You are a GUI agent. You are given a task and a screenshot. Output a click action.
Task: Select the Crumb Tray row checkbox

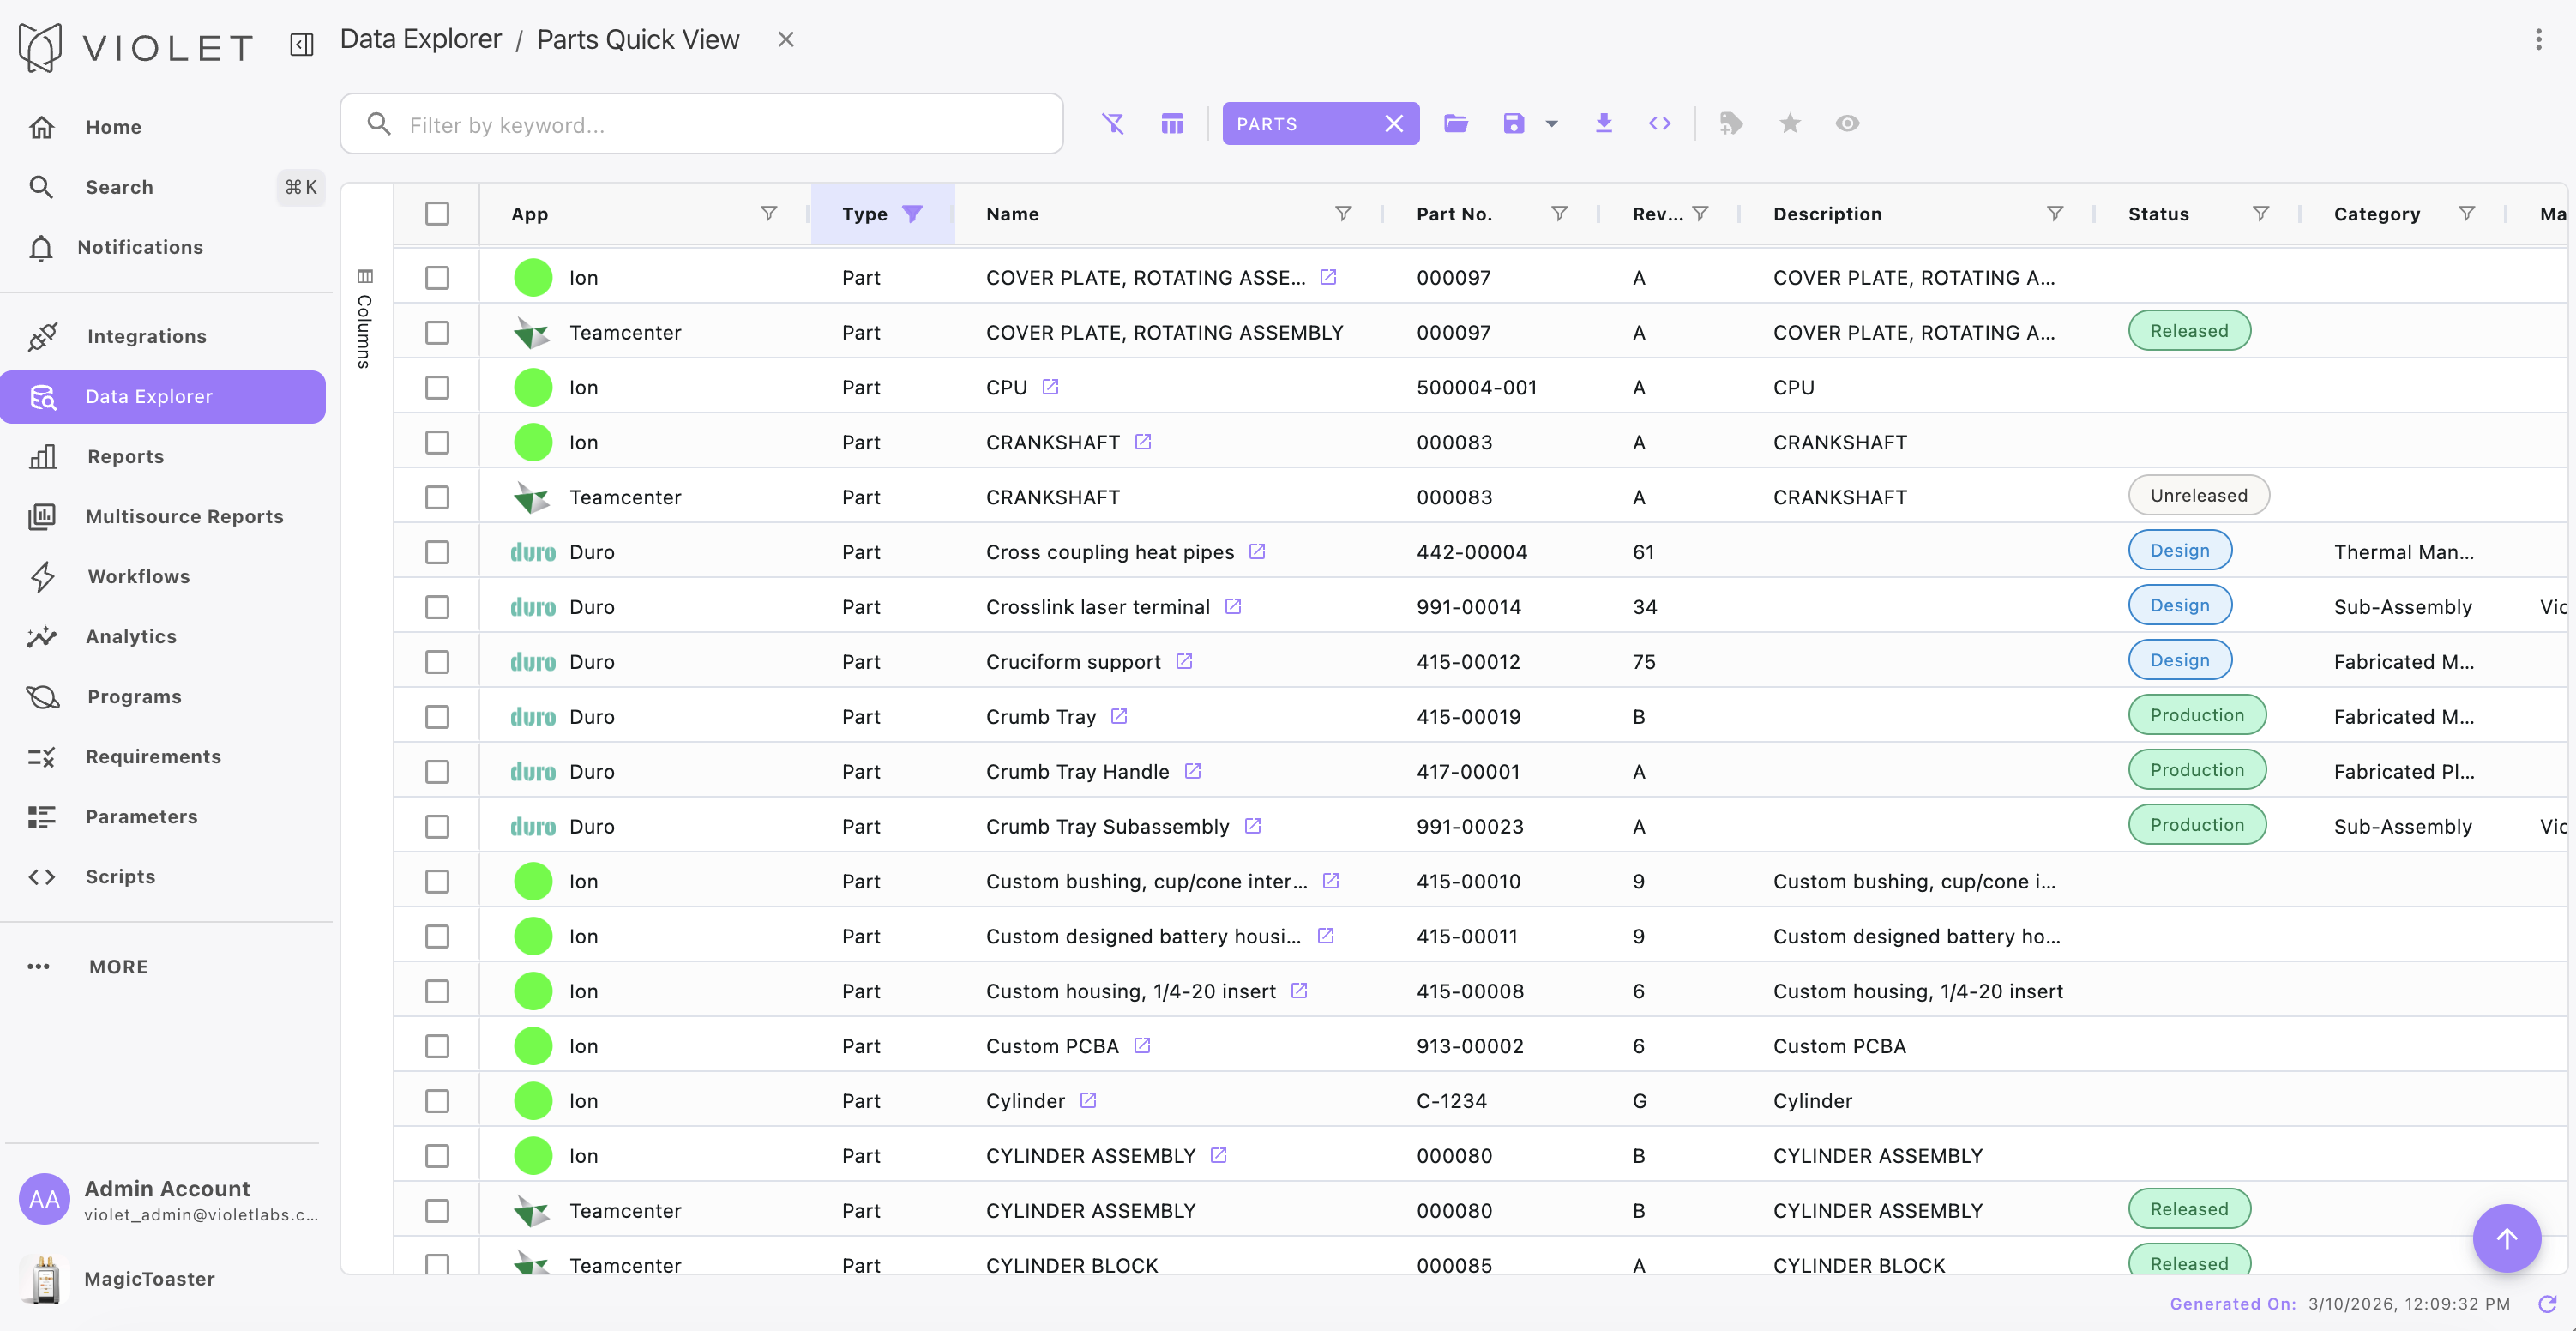437,717
